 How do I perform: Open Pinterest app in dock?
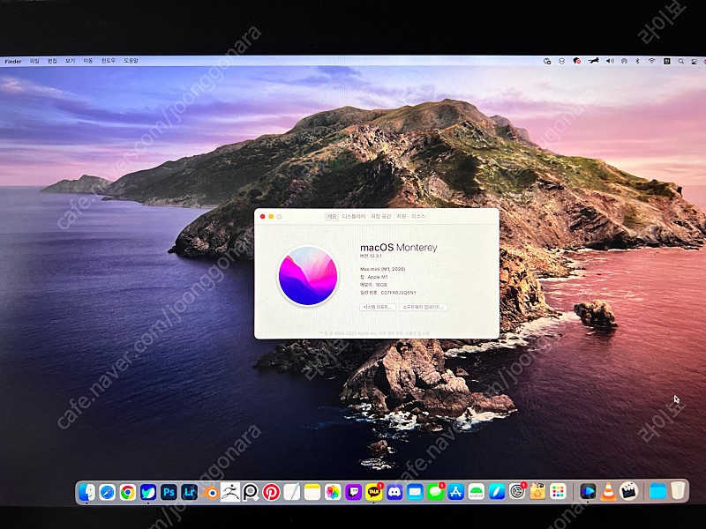pos(271,492)
